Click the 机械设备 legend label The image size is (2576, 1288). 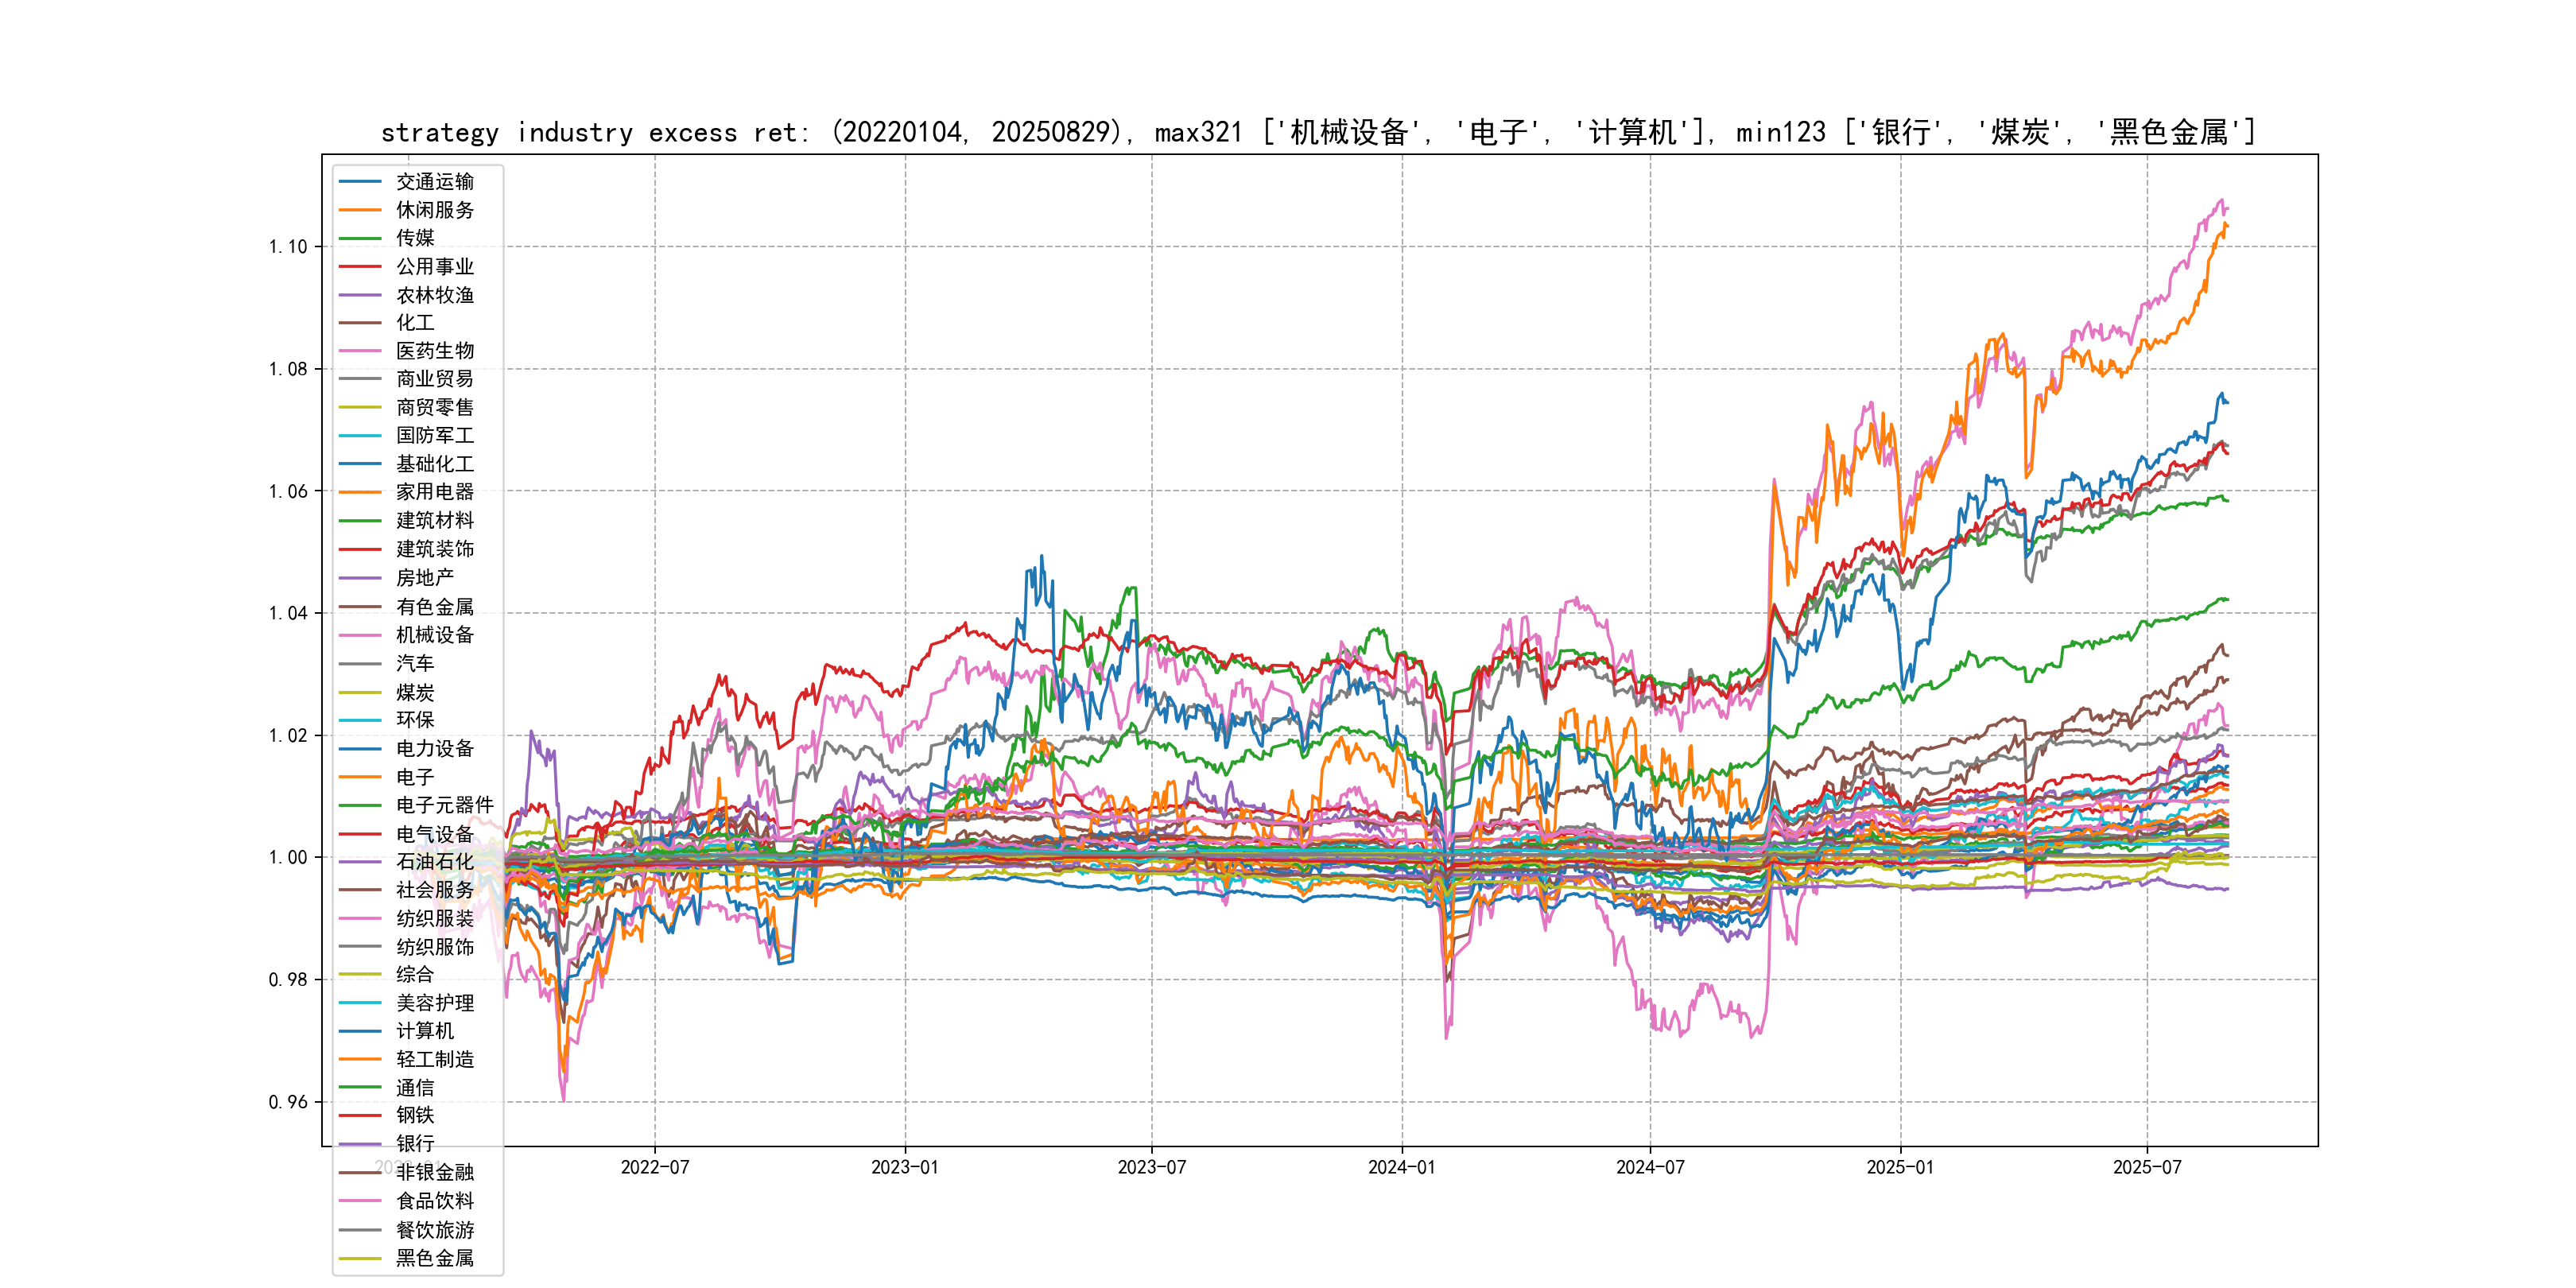tap(434, 635)
